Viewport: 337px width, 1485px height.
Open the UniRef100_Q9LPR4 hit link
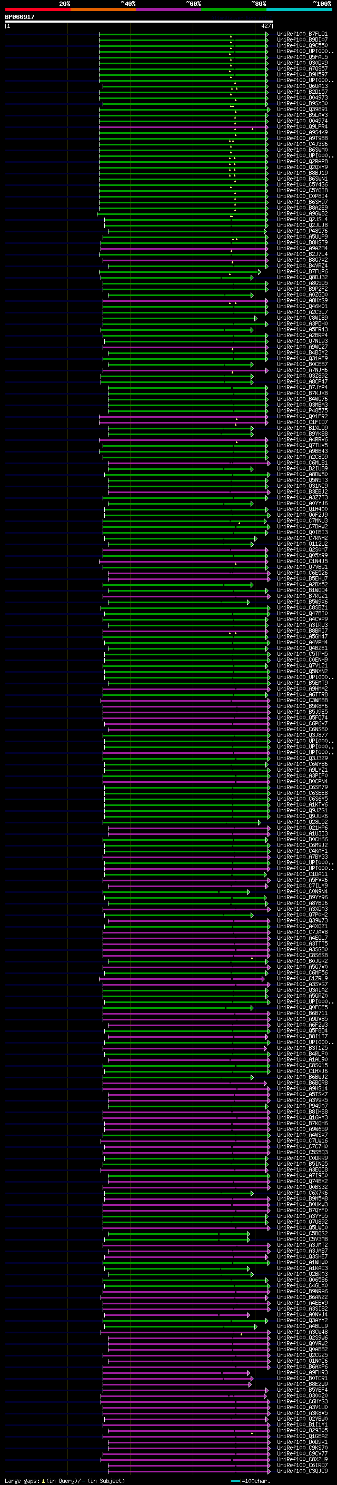302,127
